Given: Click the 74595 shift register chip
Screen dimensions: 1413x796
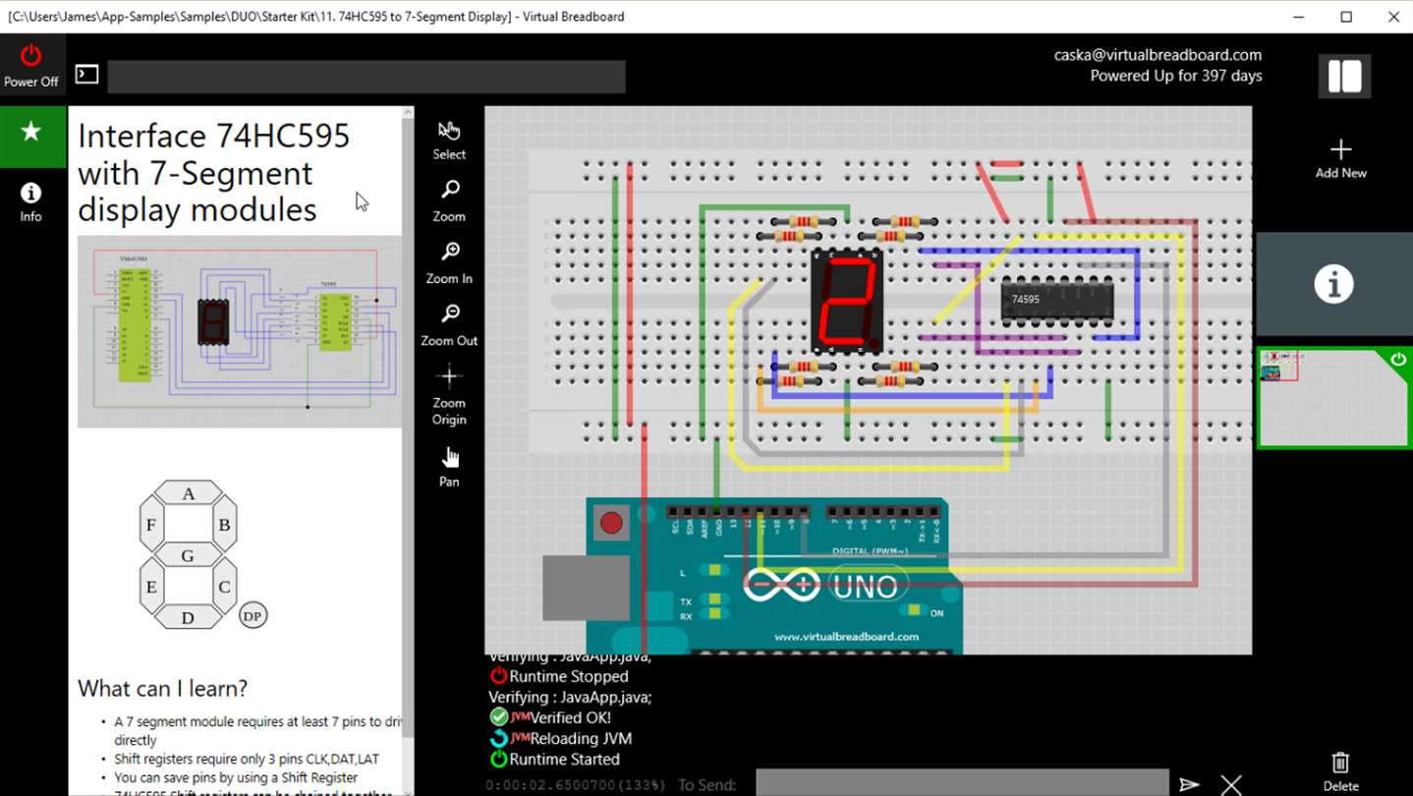Looking at the screenshot, I should 1057,300.
